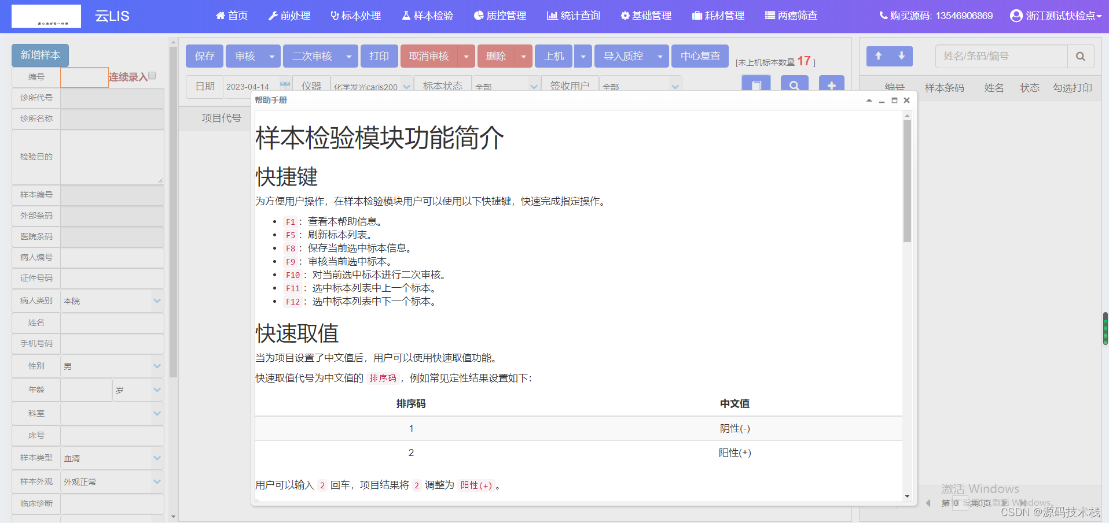1109x523 pixels.
Task: Click the sample search magnifier icon
Action: (1081, 56)
